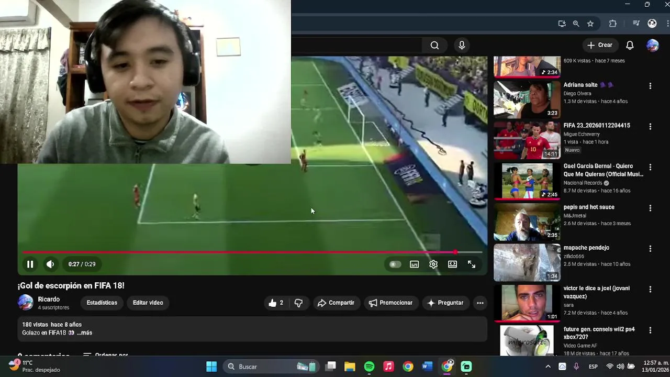The height and width of the screenshot is (377, 670).
Task: Show hidden system tray icons
Action: point(548,367)
